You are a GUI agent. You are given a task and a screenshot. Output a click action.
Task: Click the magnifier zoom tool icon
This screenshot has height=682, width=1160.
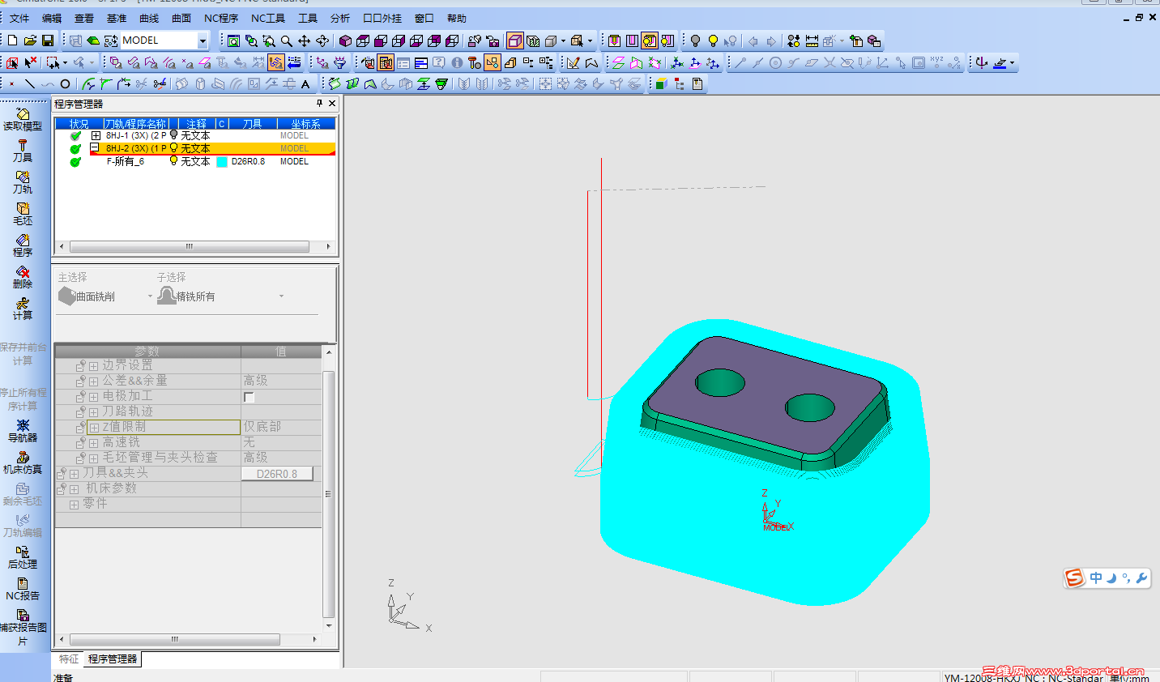287,40
